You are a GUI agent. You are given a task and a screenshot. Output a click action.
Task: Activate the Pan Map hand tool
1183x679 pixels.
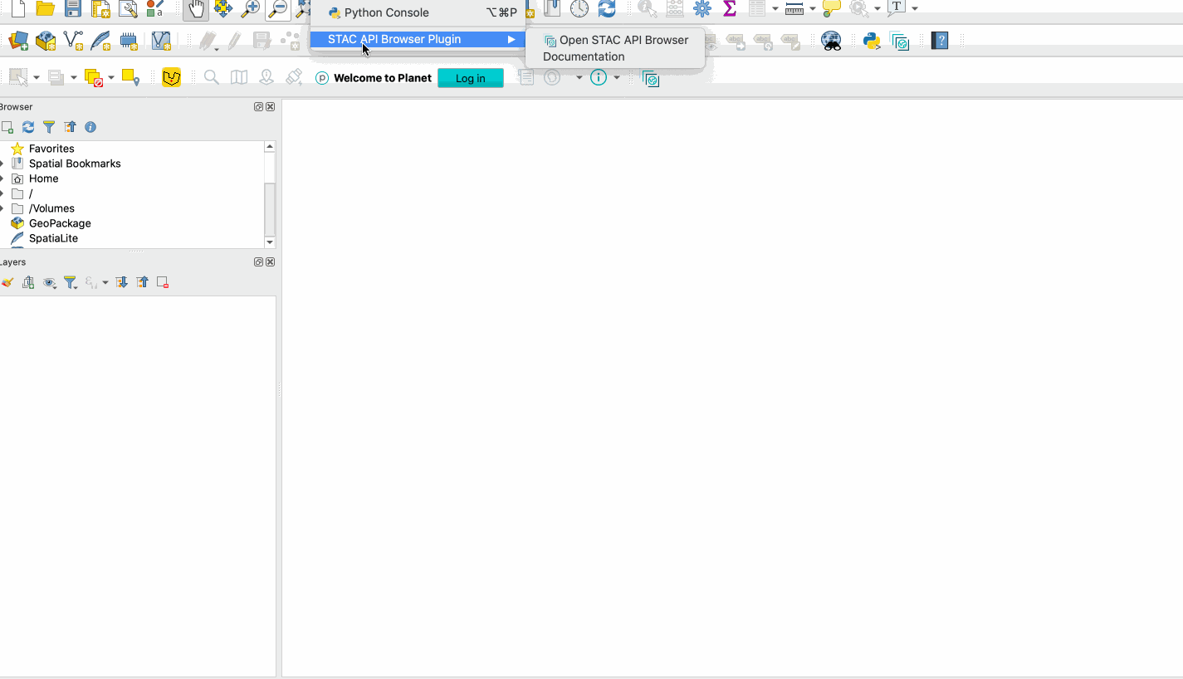(x=196, y=9)
